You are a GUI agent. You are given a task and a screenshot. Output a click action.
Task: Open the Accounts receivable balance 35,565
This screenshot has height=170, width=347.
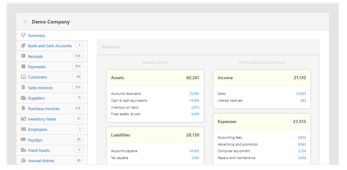[x=194, y=94]
